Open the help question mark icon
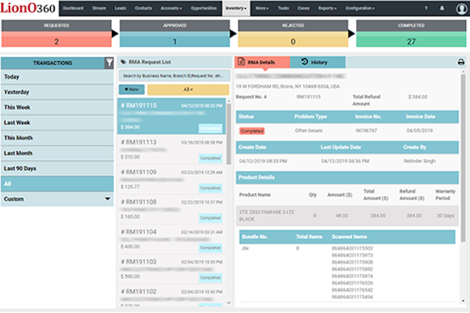Viewport: 470px width, 313px height. coord(426,8)
